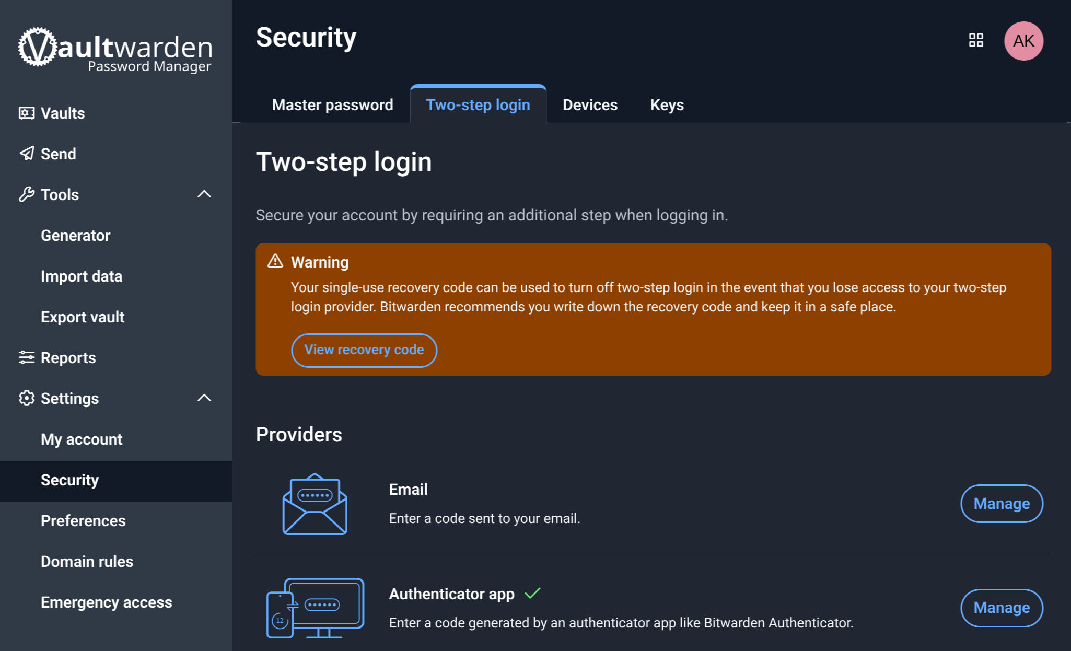Screen dimensions: 1071x651
Task: Open Generator under Tools
Action: point(76,236)
